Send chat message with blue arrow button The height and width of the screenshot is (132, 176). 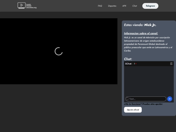[169, 99]
